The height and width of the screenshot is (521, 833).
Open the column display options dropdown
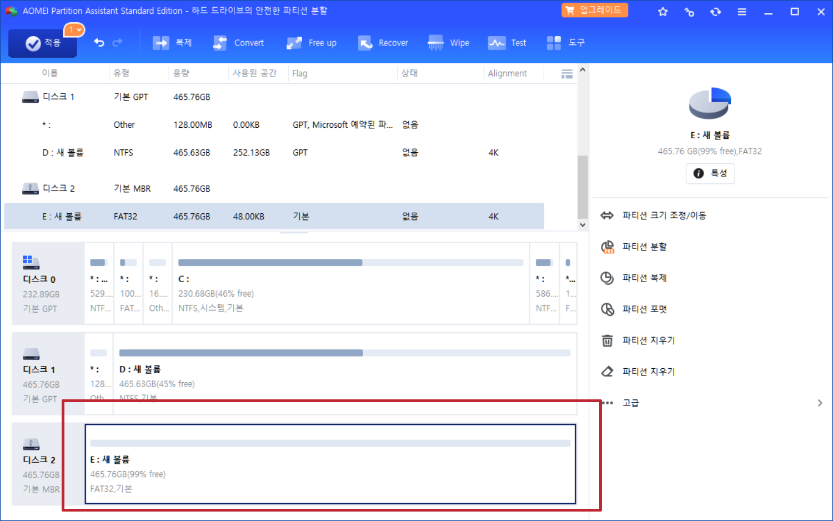pos(566,73)
